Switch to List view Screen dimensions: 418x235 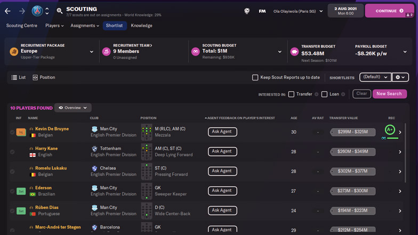18,78
